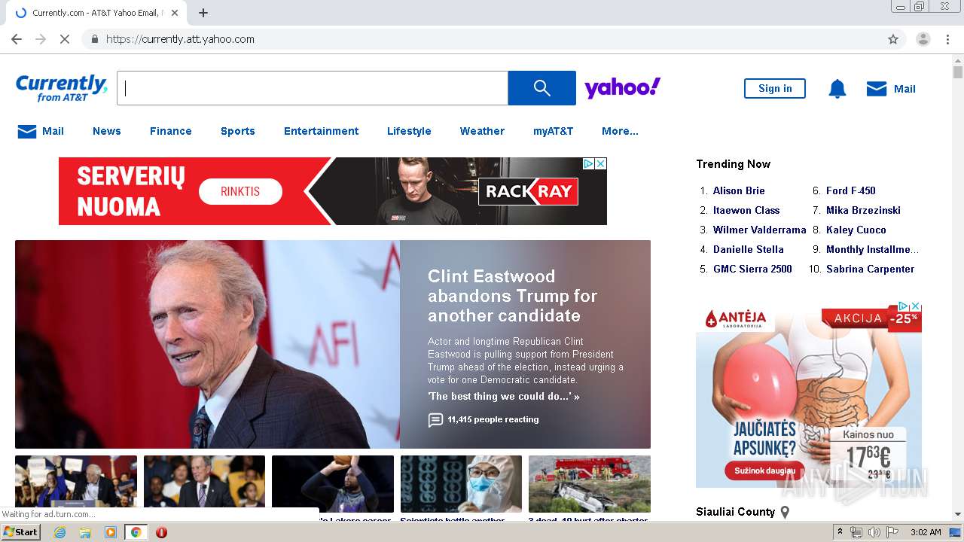Go back to previous page
964x542 pixels.
pos(17,39)
